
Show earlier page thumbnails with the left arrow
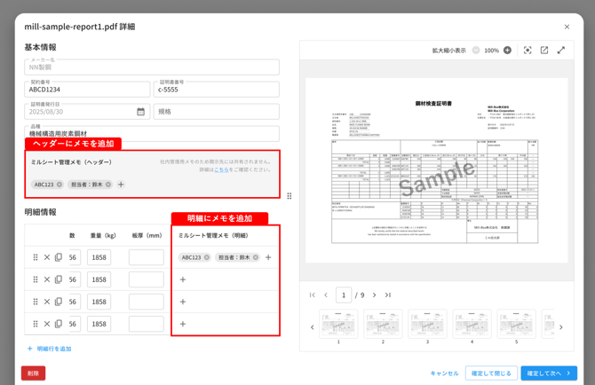(x=313, y=327)
